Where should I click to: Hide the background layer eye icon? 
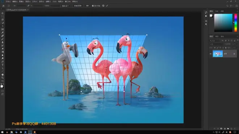[x=210, y=54]
